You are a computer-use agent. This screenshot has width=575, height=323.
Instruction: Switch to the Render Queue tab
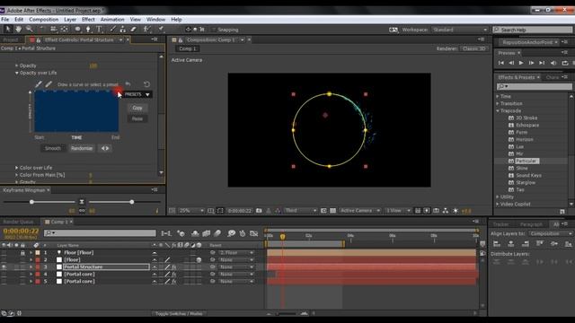point(18,222)
